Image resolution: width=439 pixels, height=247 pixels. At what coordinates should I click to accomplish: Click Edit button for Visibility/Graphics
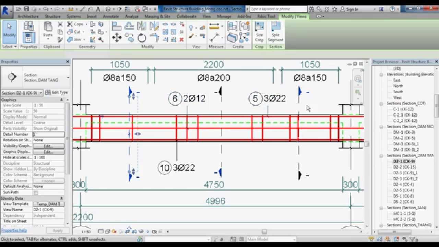coord(48,146)
